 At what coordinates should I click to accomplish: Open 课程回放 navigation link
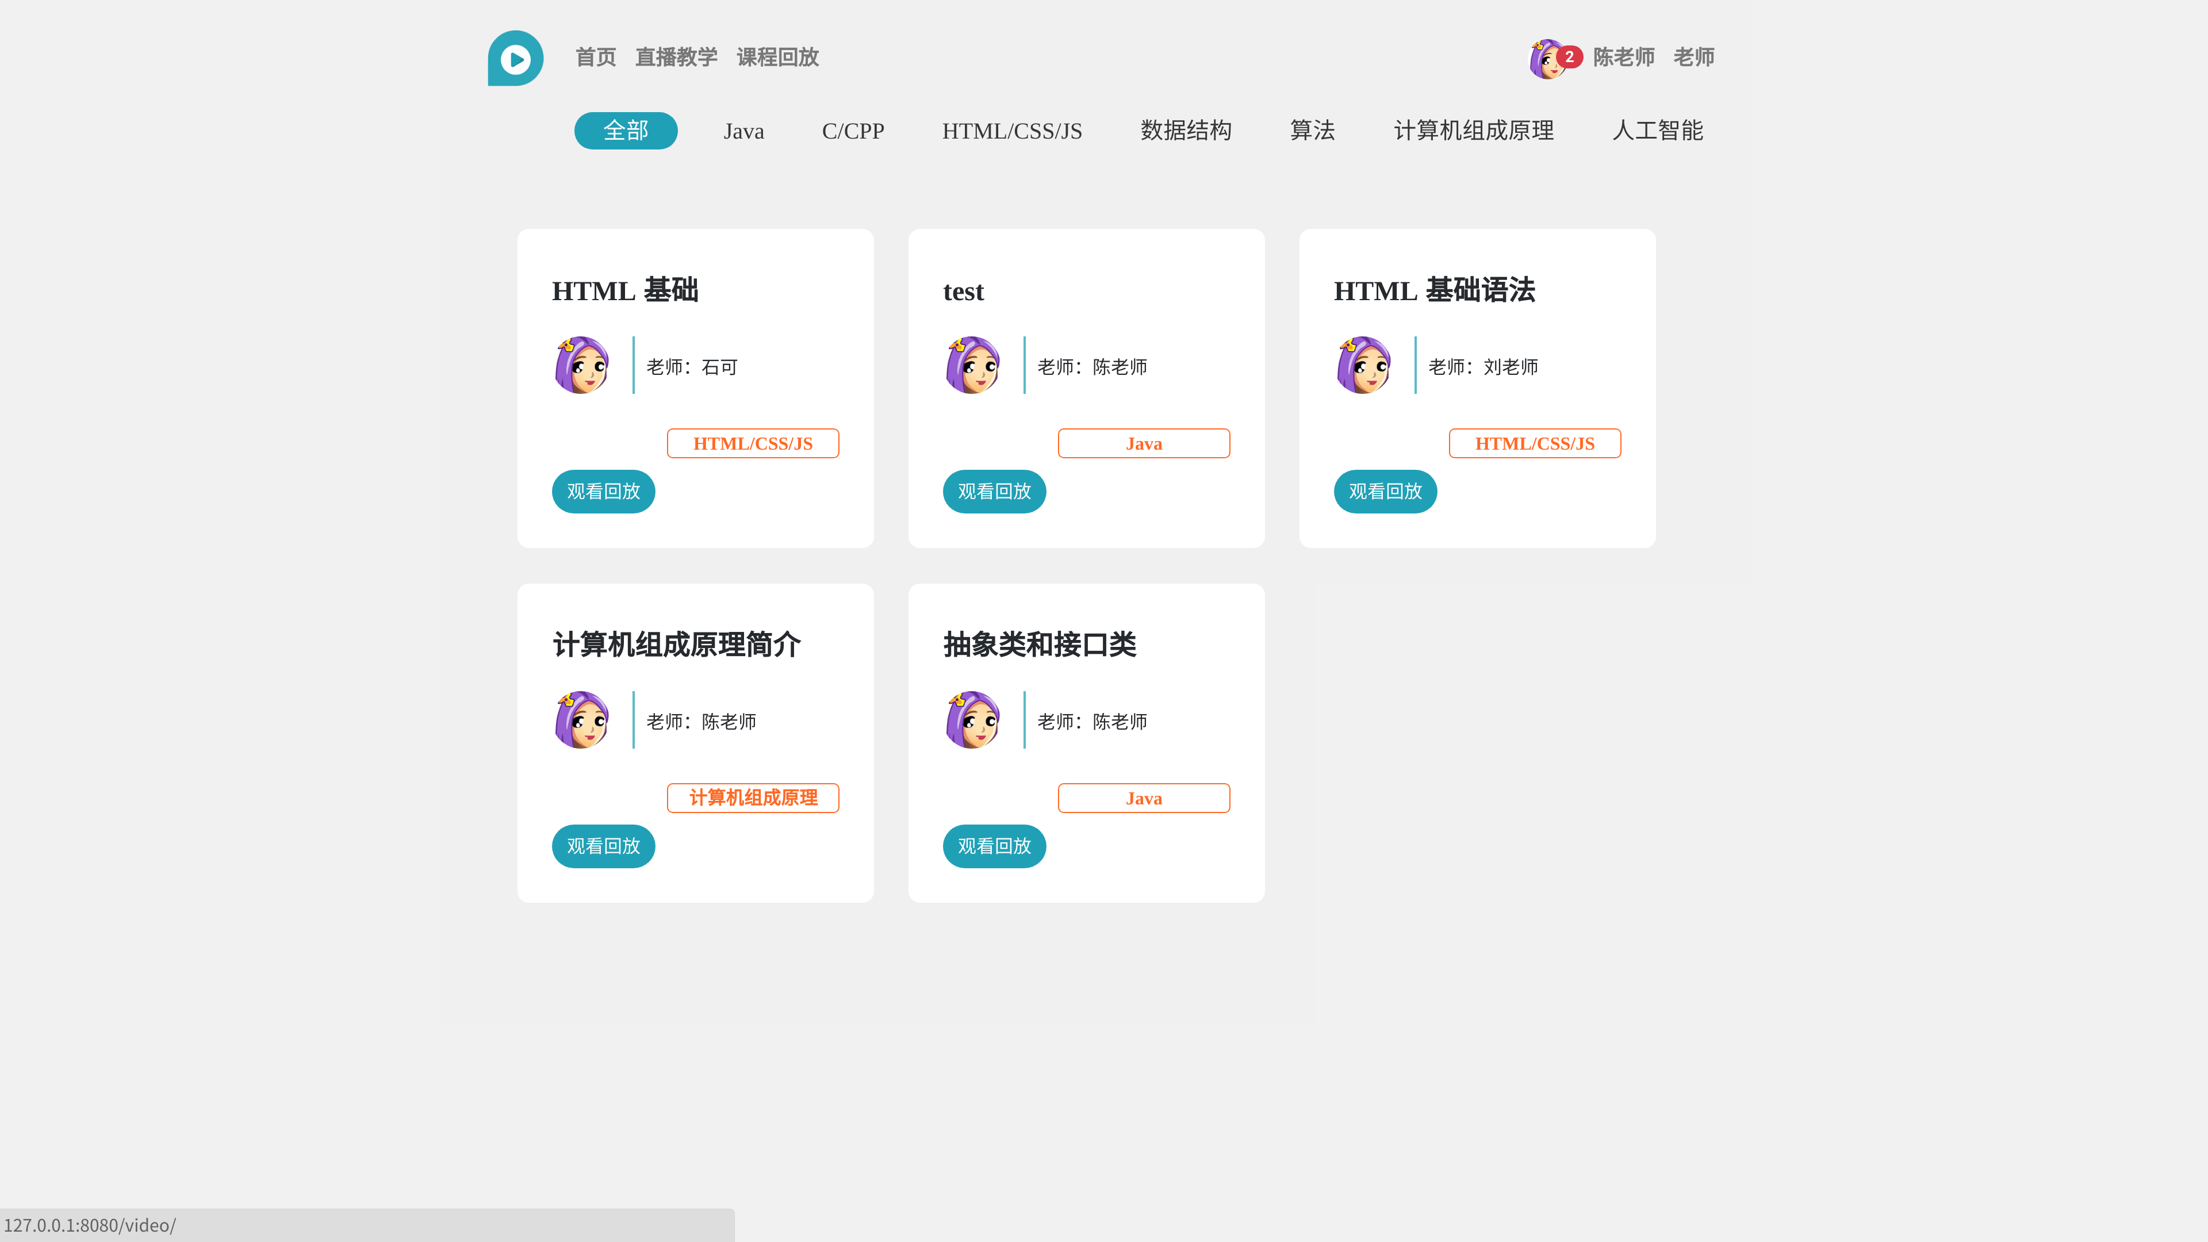[x=777, y=57]
